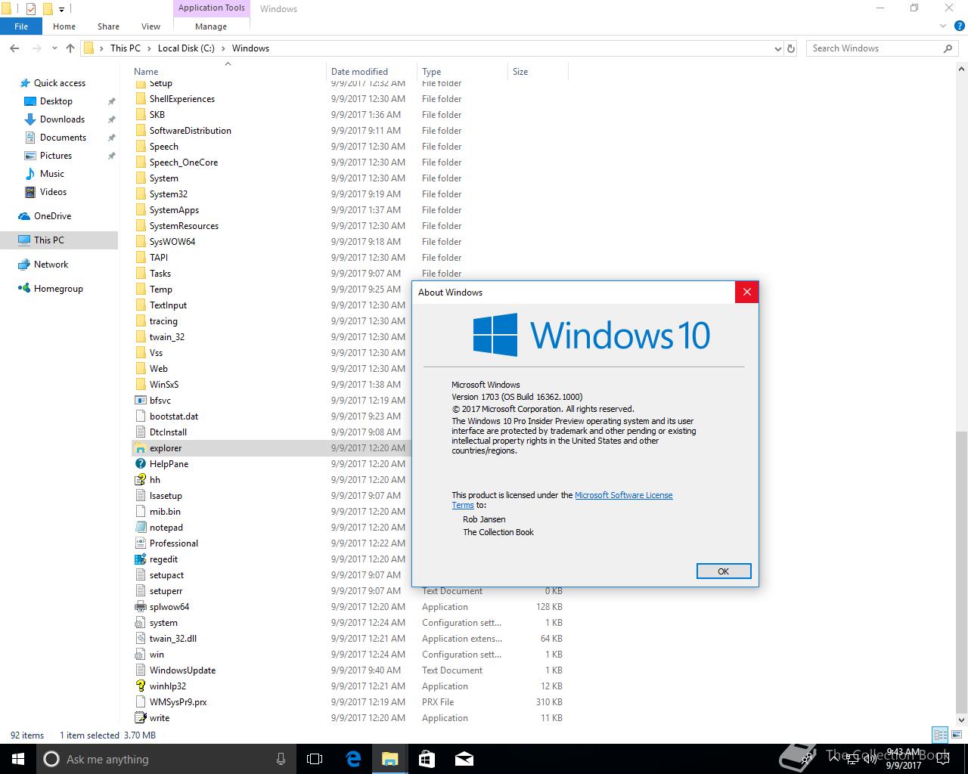Screen dimensions: 968x774
Task: Switch to details view layout
Action: [940, 735]
